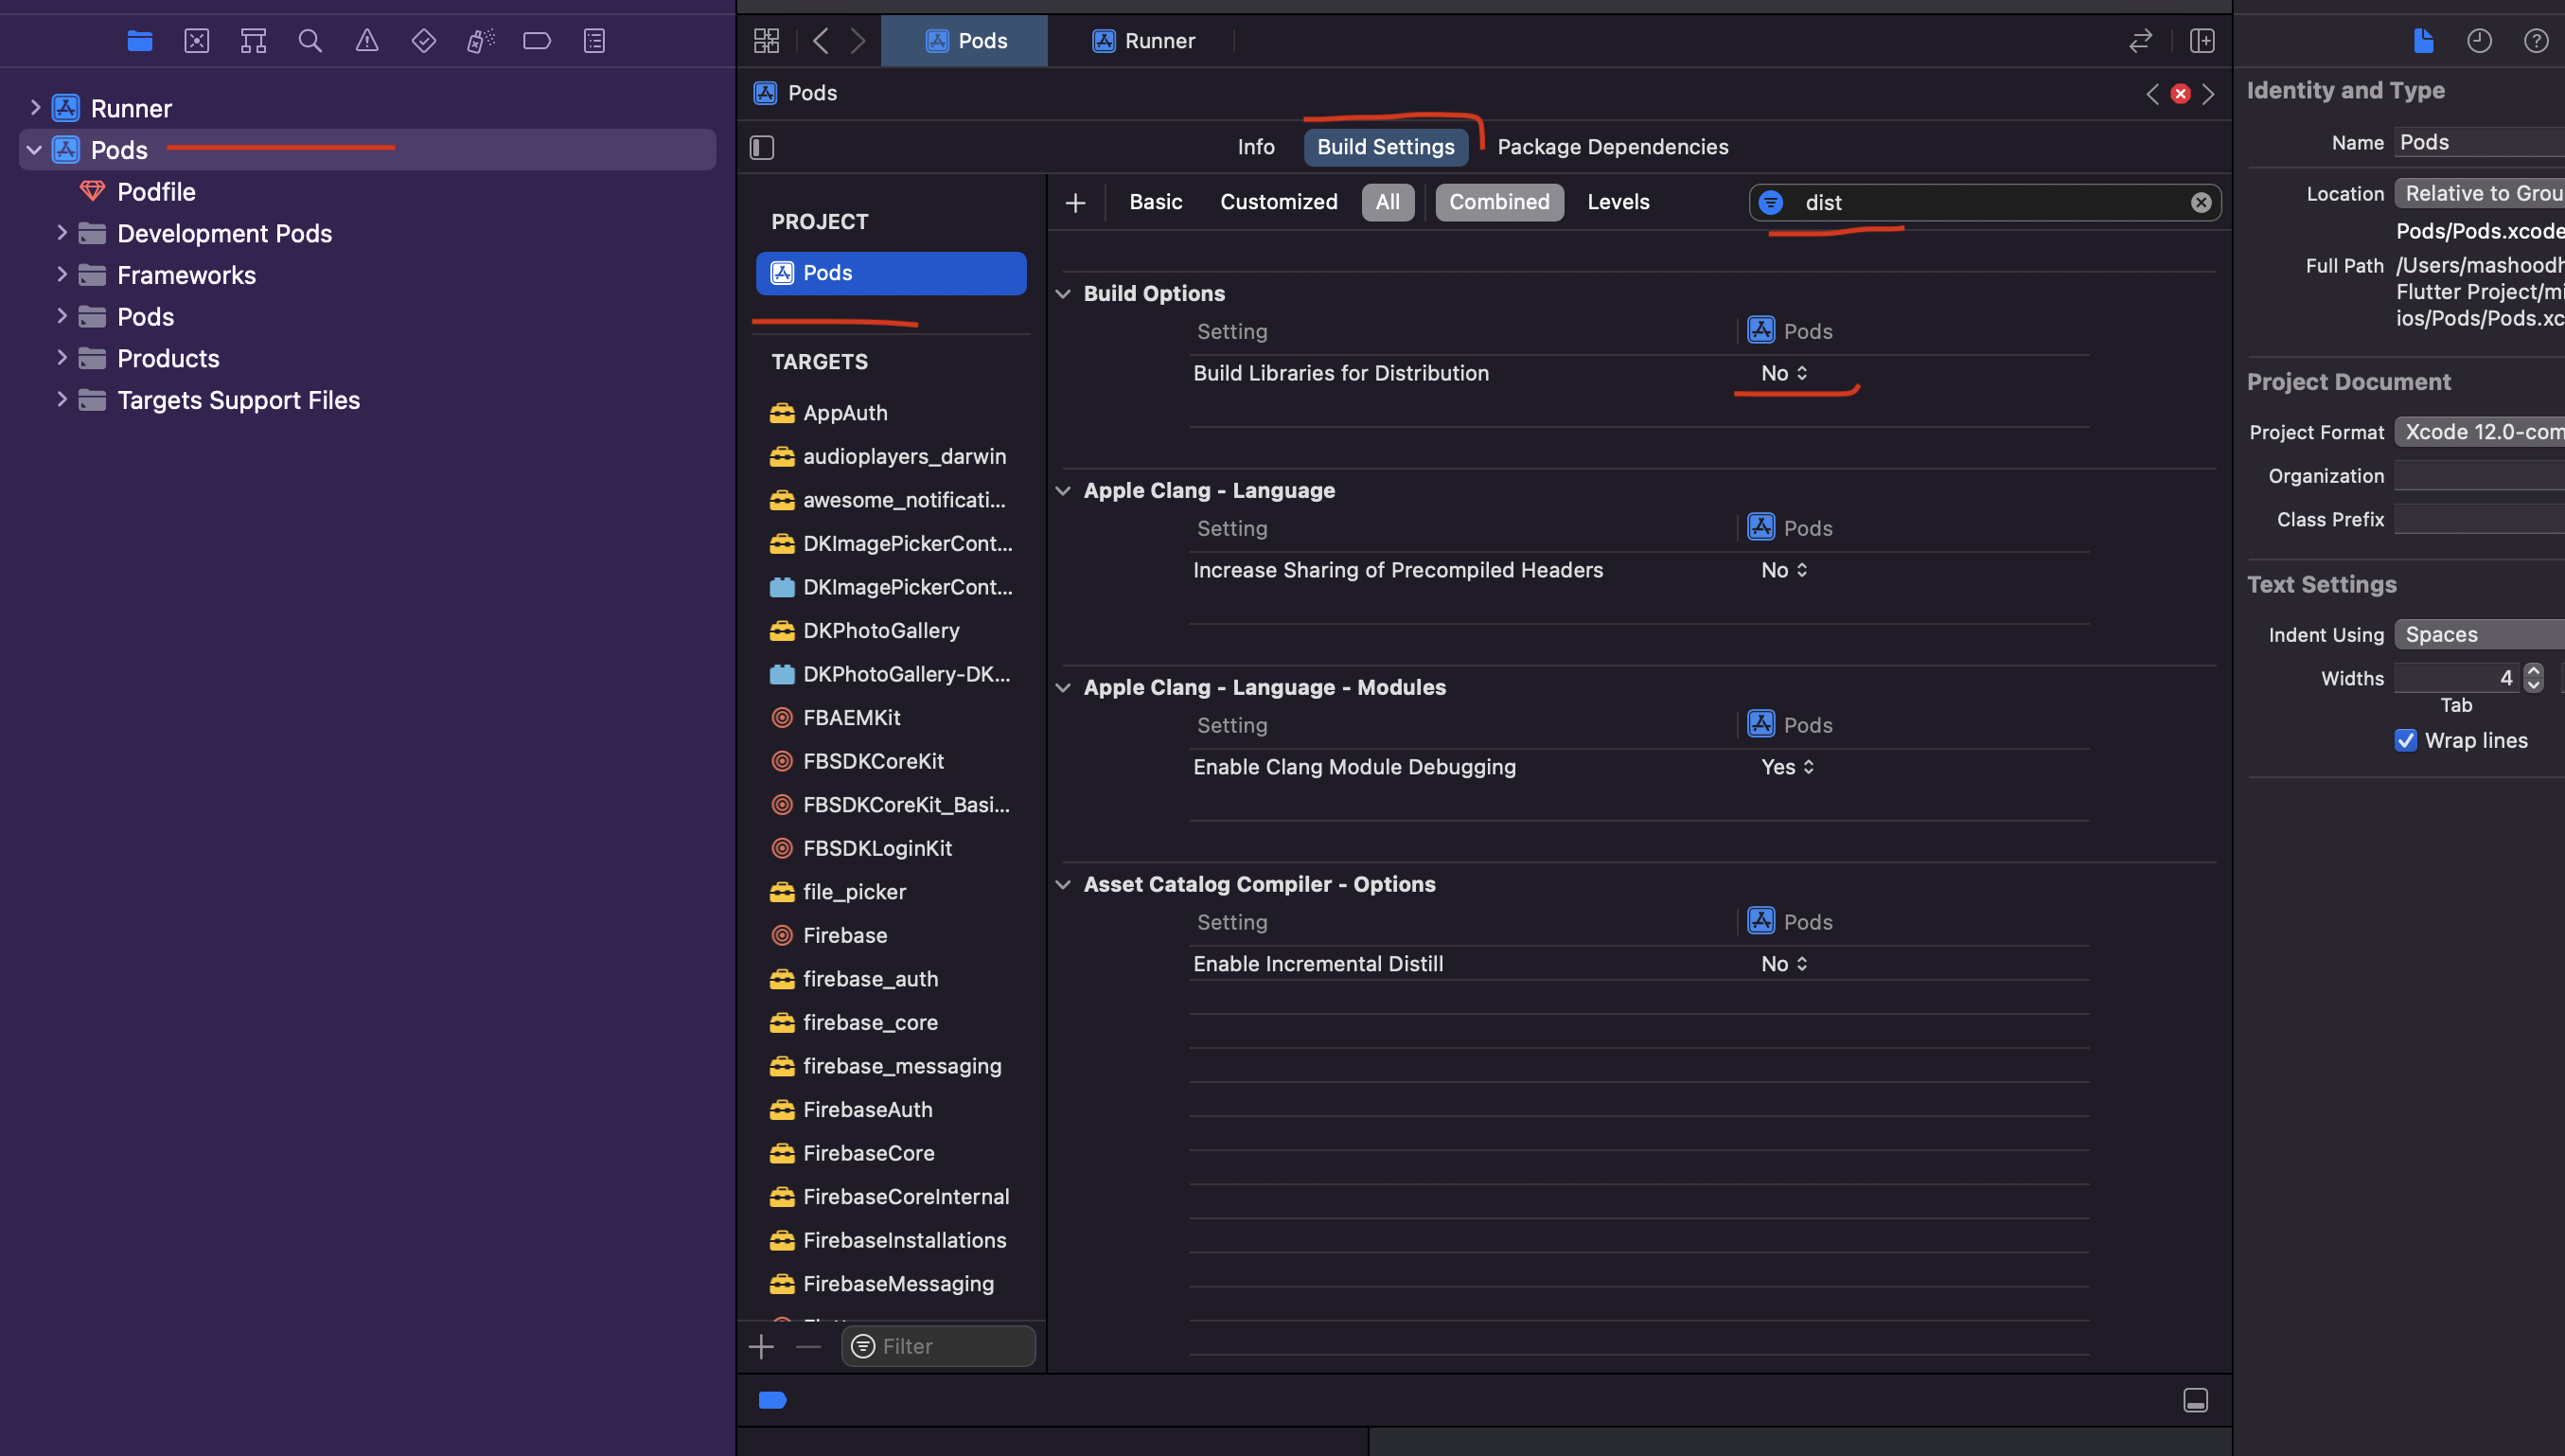Screen dimensions: 2565x1456
Task: Expand the Runner project in navigator
Action: [35, 107]
